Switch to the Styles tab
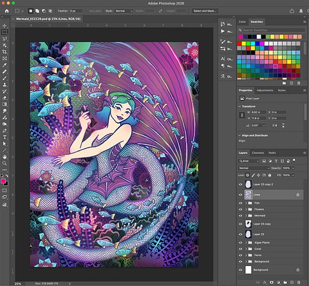 [x=282, y=90]
